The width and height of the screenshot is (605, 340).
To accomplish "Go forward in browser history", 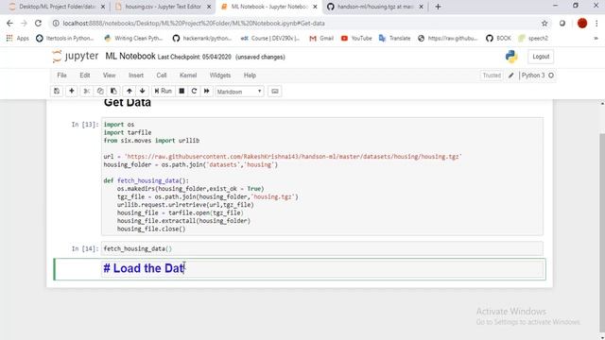I will 24,23.
